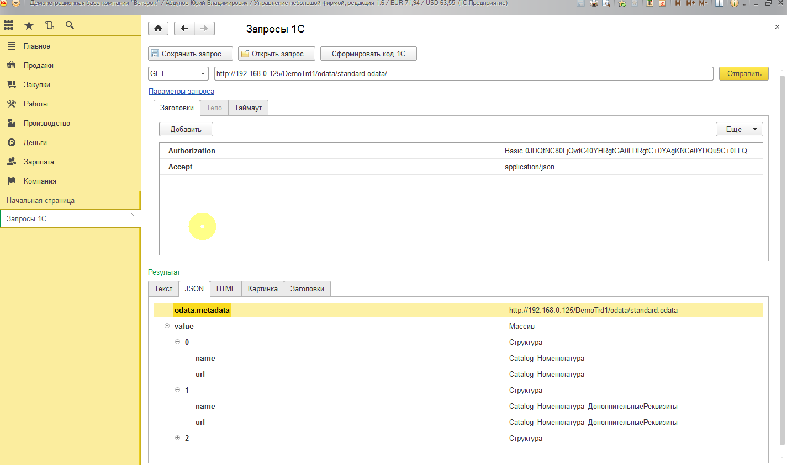787x465 pixels.
Task: Click the Сохранить запрос button
Action: pyautogui.click(x=191, y=54)
